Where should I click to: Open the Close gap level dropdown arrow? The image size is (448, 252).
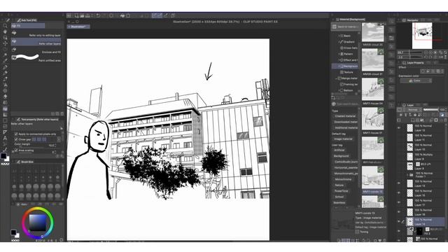tap(59, 139)
